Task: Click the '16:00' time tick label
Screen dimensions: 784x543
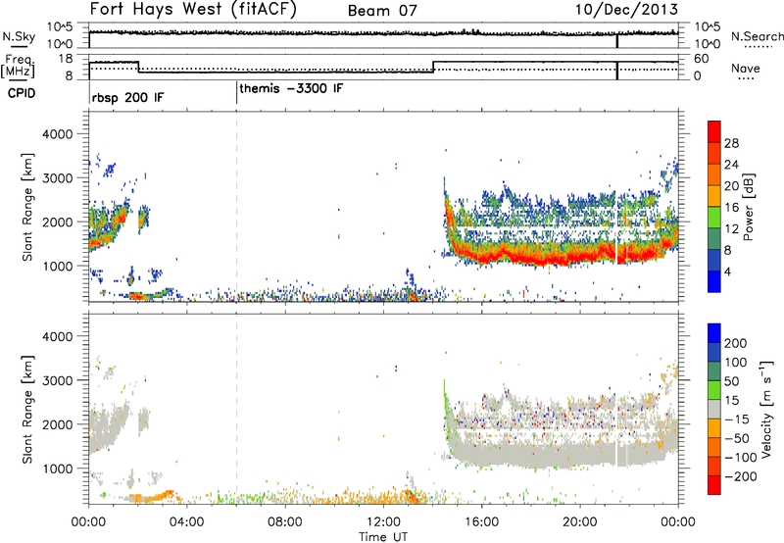Action: (481, 522)
